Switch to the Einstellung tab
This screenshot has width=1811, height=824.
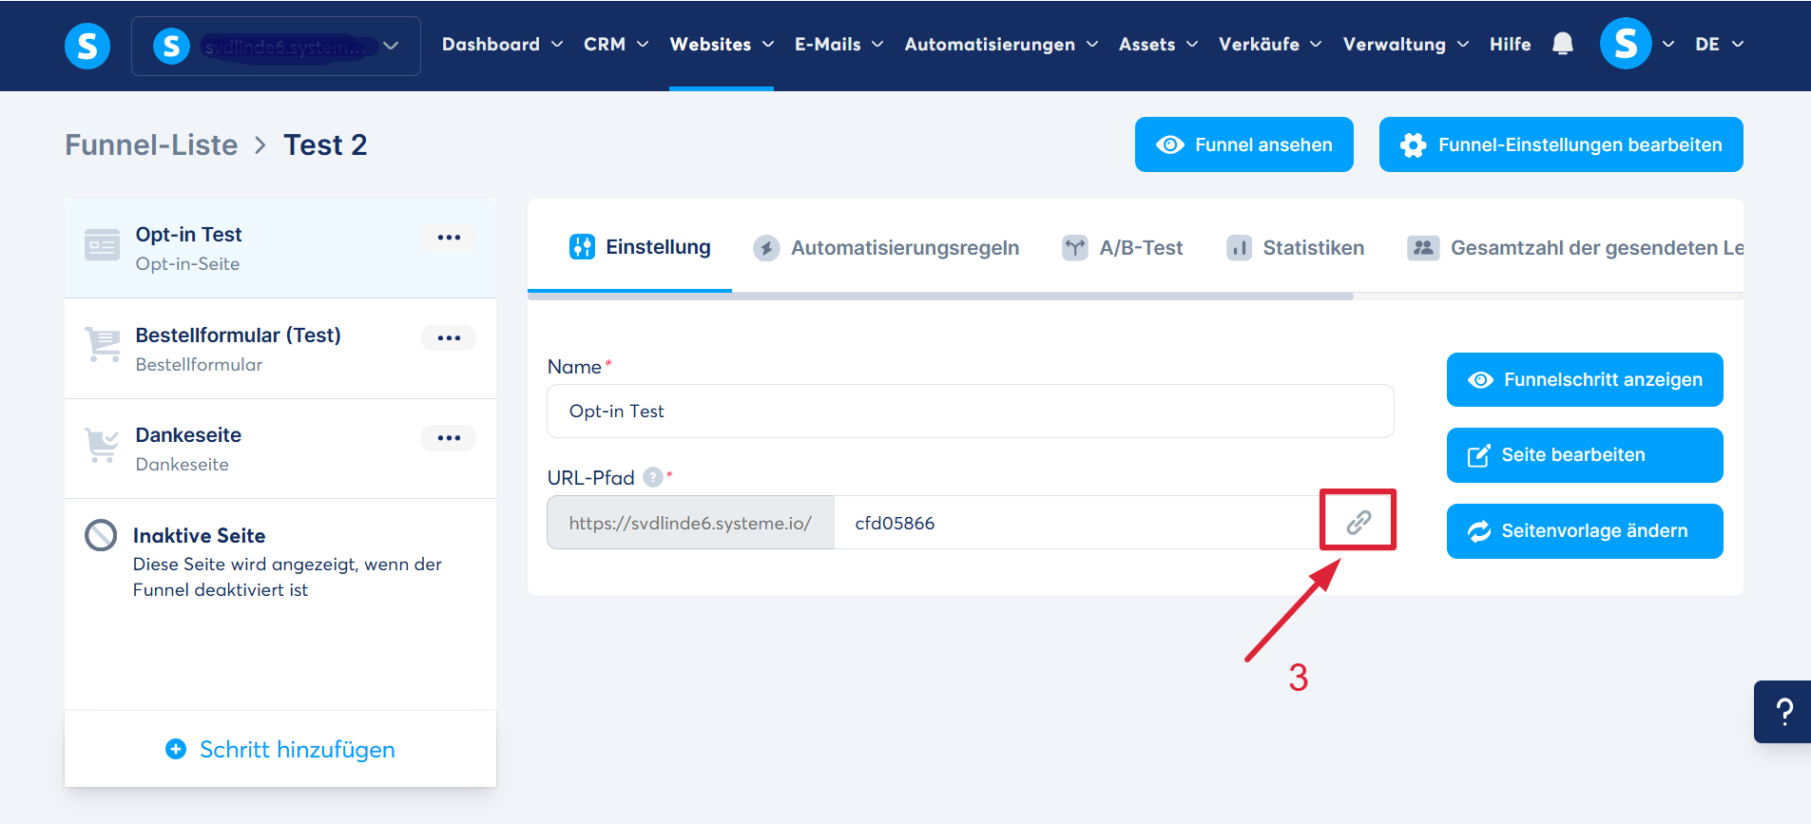tap(640, 247)
